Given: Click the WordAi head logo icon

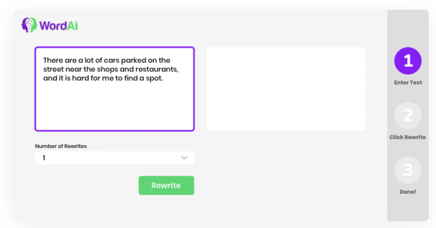Looking at the screenshot, I should (x=29, y=25).
